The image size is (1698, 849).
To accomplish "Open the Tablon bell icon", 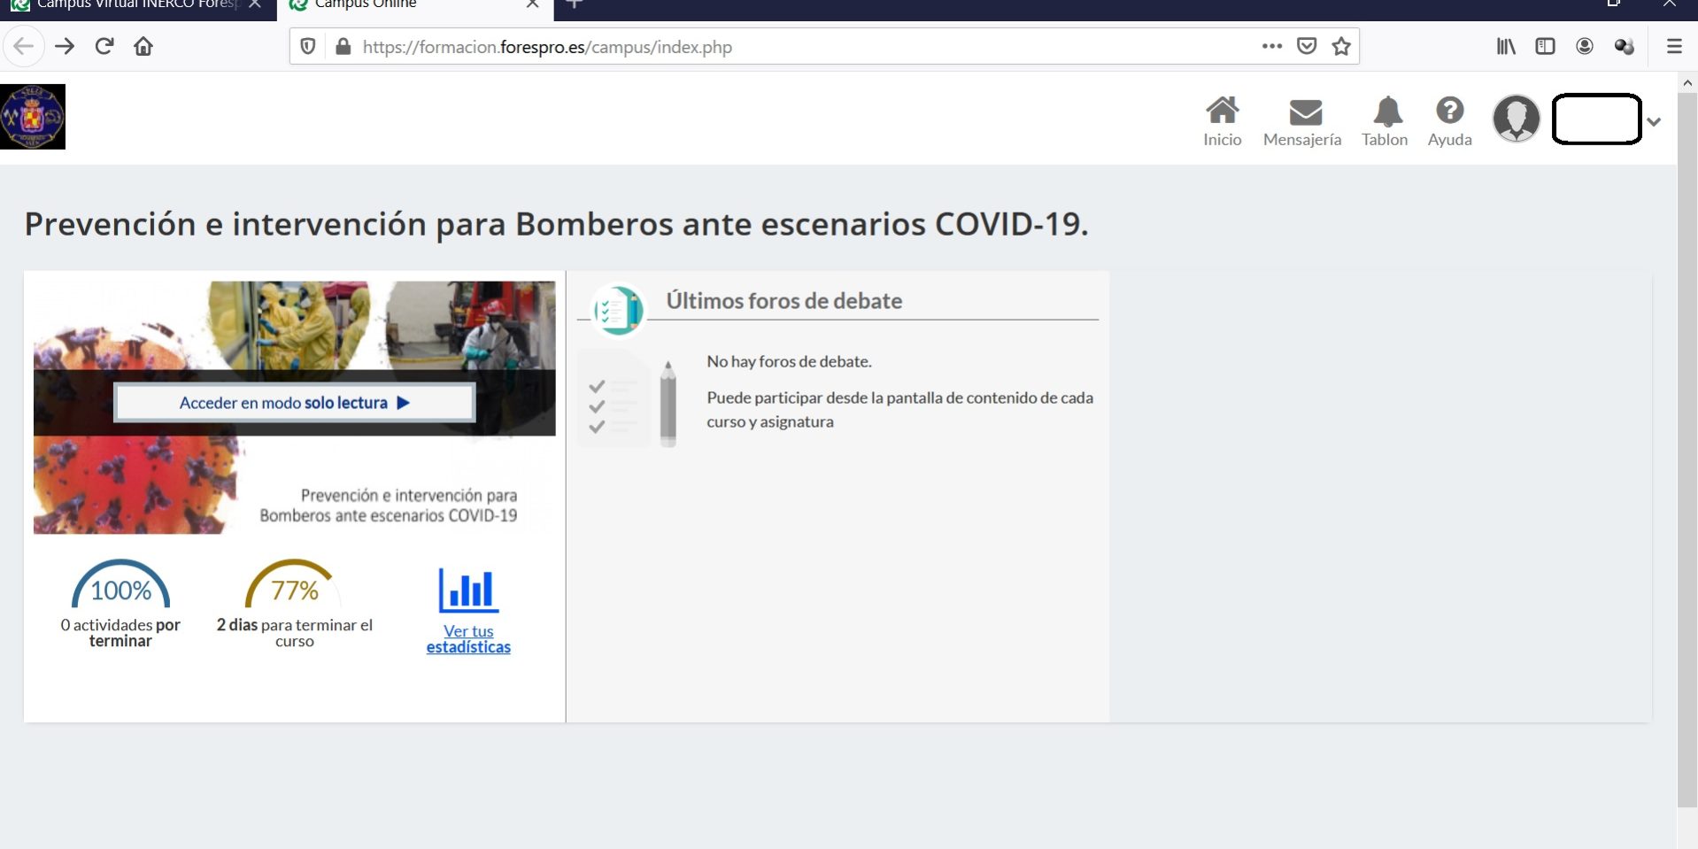I will pos(1386,112).
